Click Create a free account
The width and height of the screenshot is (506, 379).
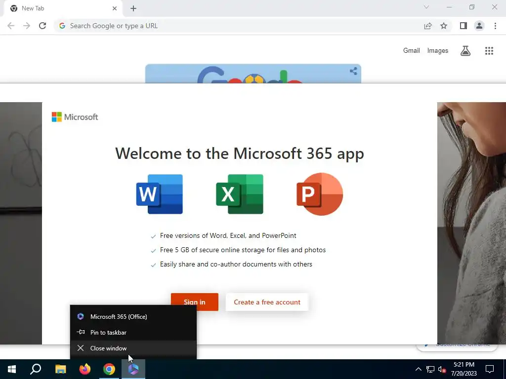tap(267, 302)
